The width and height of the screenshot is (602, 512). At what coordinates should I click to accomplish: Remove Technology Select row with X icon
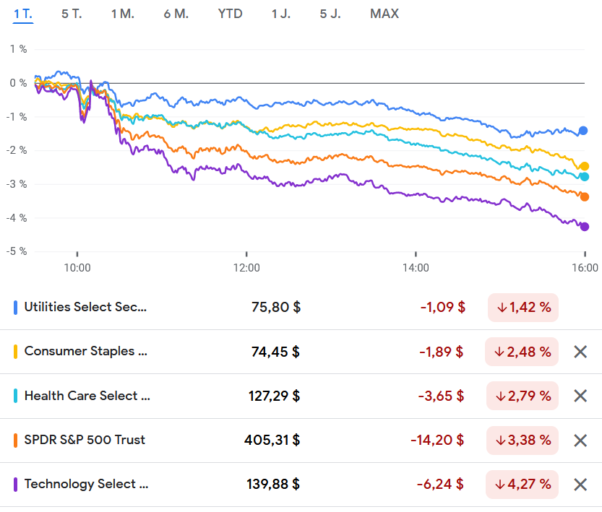pyautogui.click(x=580, y=485)
